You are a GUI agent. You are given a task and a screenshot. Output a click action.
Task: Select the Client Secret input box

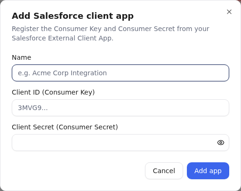click(x=120, y=143)
